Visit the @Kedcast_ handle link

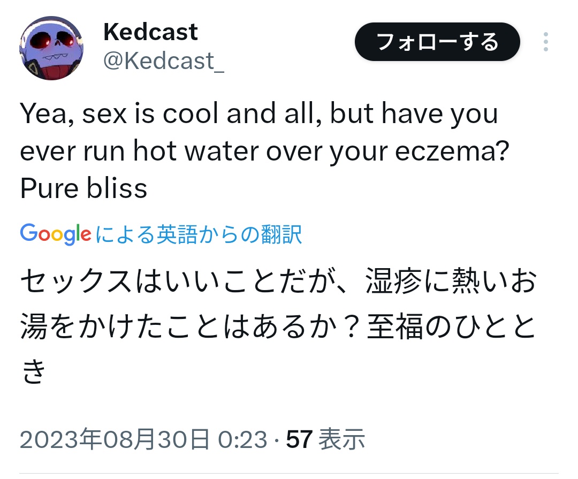point(163,62)
